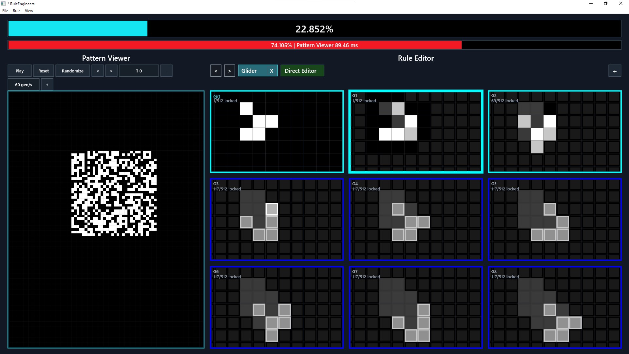
Task: Toggle G0 bottom-left white cell
Action: point(246,134)
